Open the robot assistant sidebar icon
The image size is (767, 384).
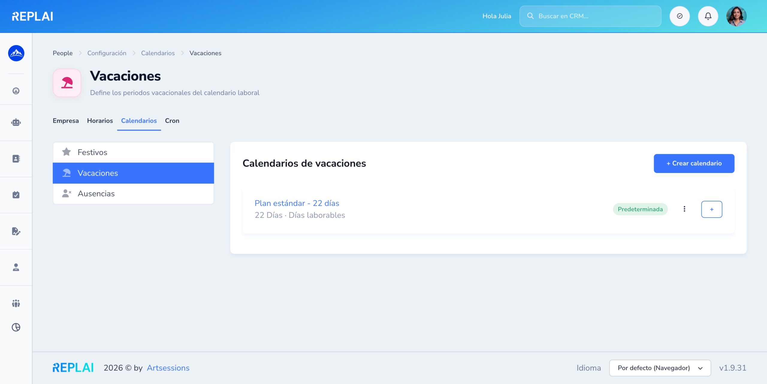coord(16,122)
